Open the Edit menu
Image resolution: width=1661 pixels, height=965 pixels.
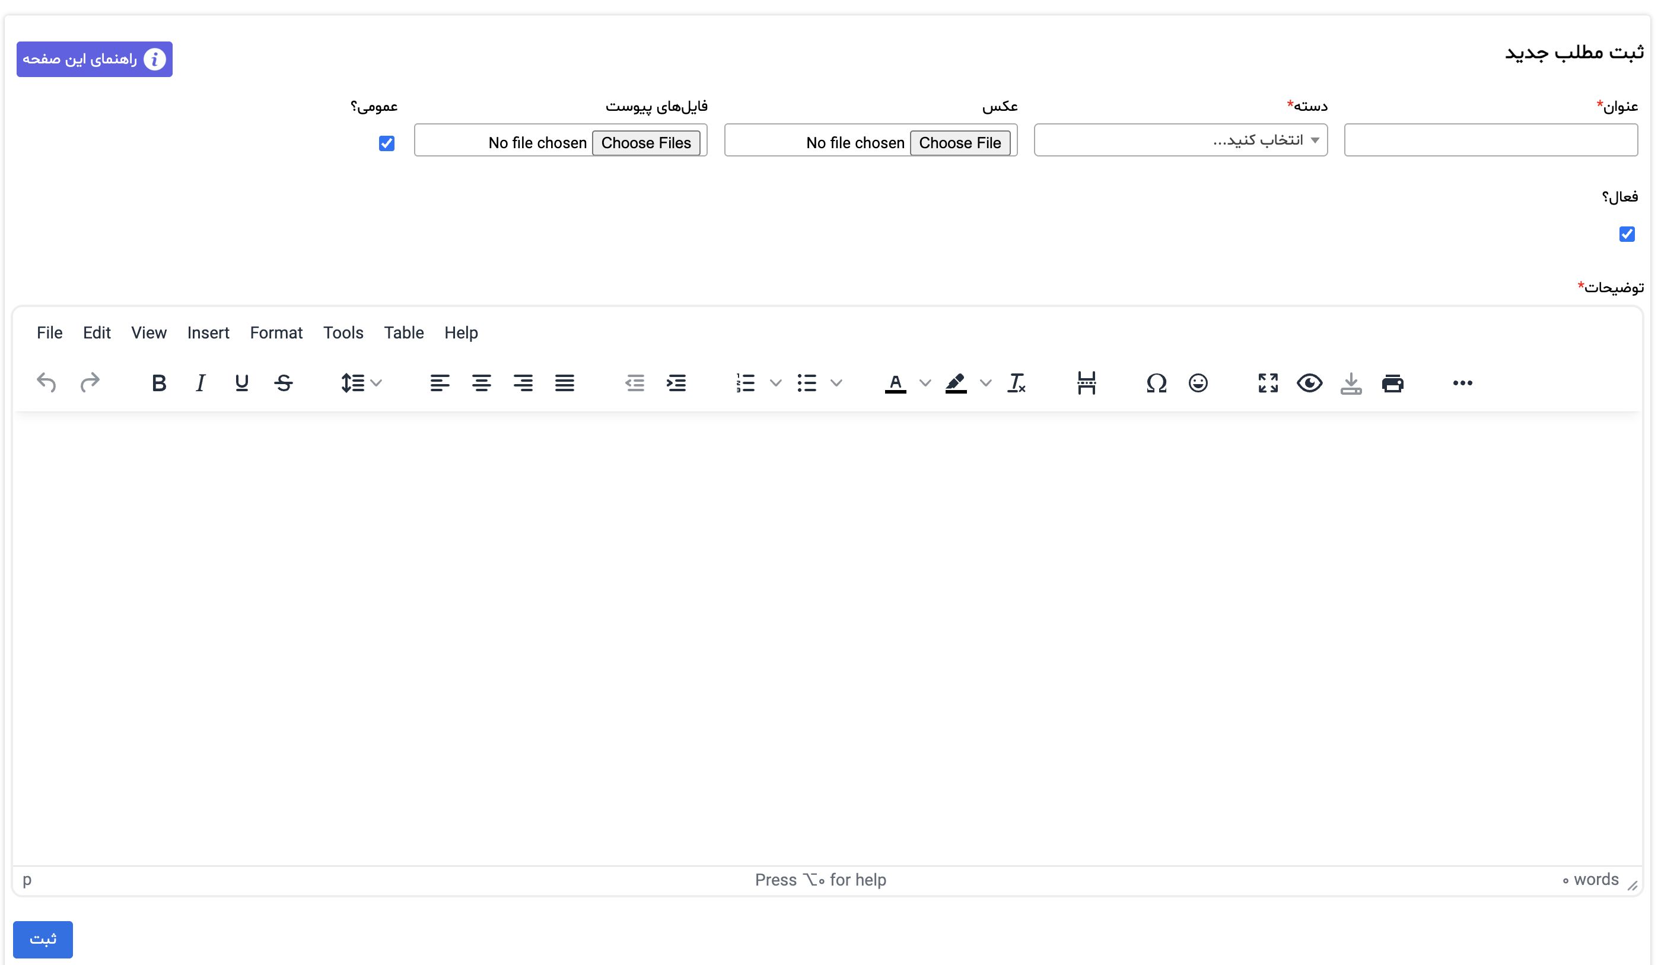tap(97, 333)
